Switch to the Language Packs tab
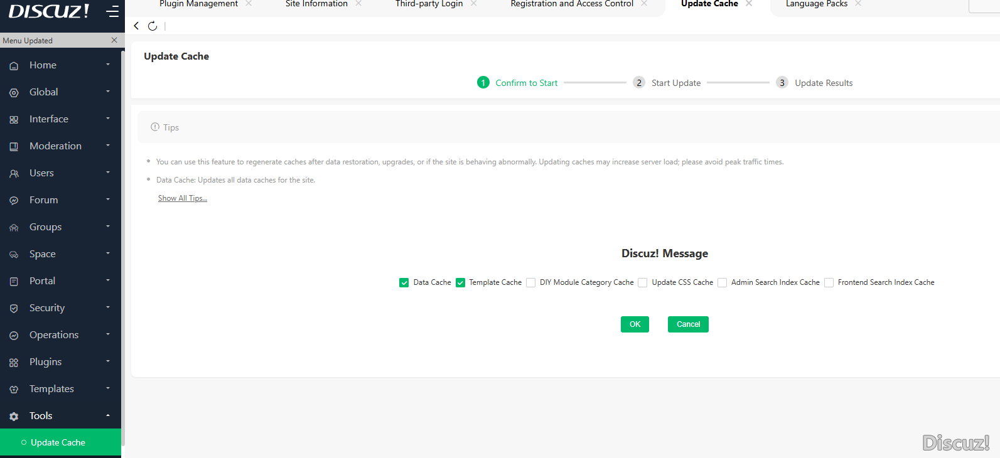Screen dimensions: 1000x458 pyautogui.click(x=816, y=4)
